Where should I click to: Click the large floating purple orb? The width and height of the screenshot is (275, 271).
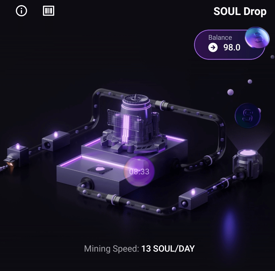pyautogui.click(x=231, y=92)
